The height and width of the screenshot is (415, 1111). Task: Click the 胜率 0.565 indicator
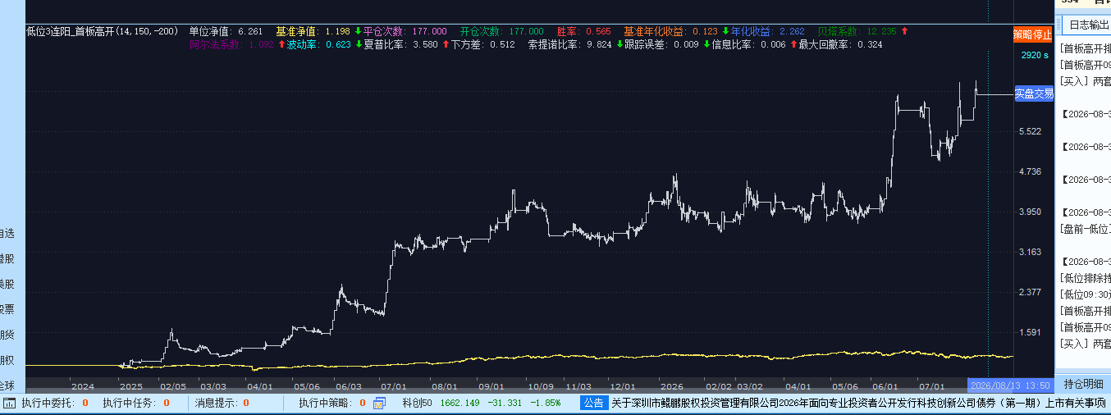[x=583, y=31]
